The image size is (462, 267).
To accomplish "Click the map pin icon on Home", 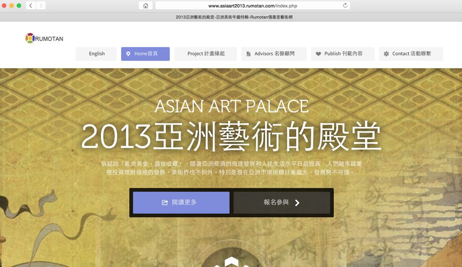I will pyautogui.click(x=128, y=54).
